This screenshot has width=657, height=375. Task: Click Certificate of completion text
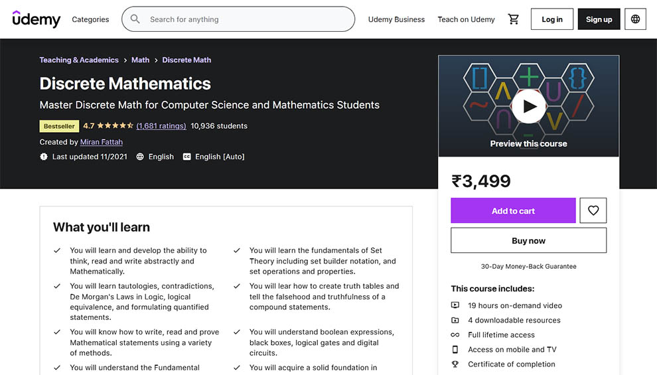tap(512, 364)
